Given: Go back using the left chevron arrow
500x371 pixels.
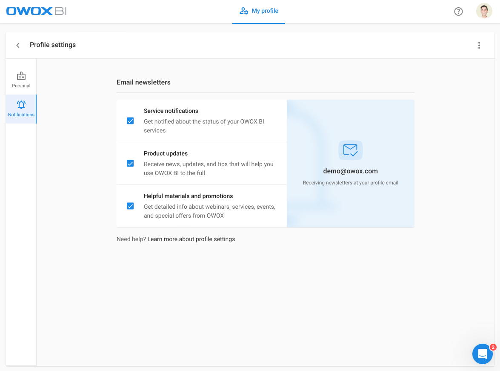Looking at the screenshot, I should point(18,45).
